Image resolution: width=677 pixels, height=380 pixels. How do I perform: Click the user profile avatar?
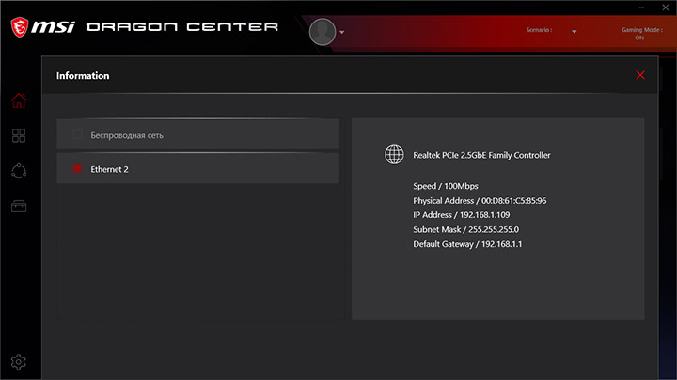323,32
